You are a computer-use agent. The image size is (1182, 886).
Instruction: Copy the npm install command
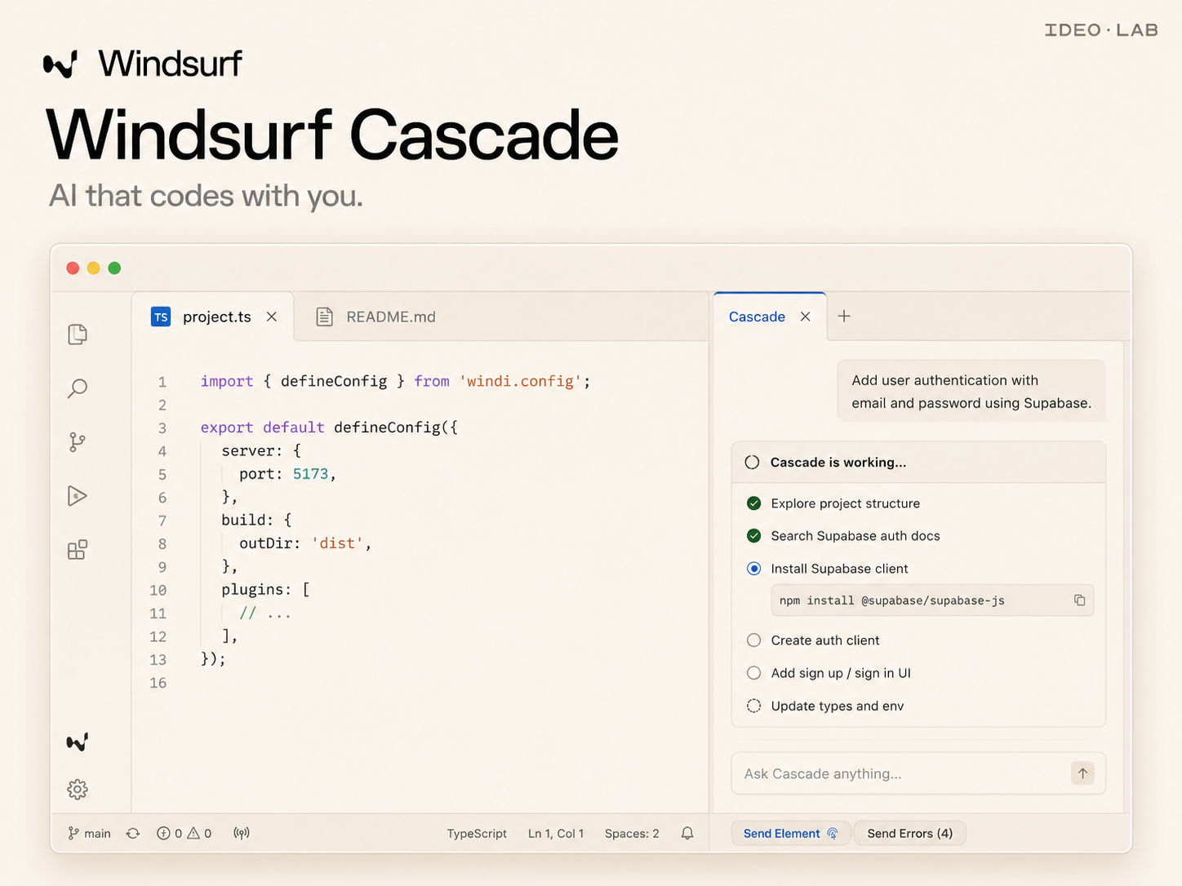1080,600
